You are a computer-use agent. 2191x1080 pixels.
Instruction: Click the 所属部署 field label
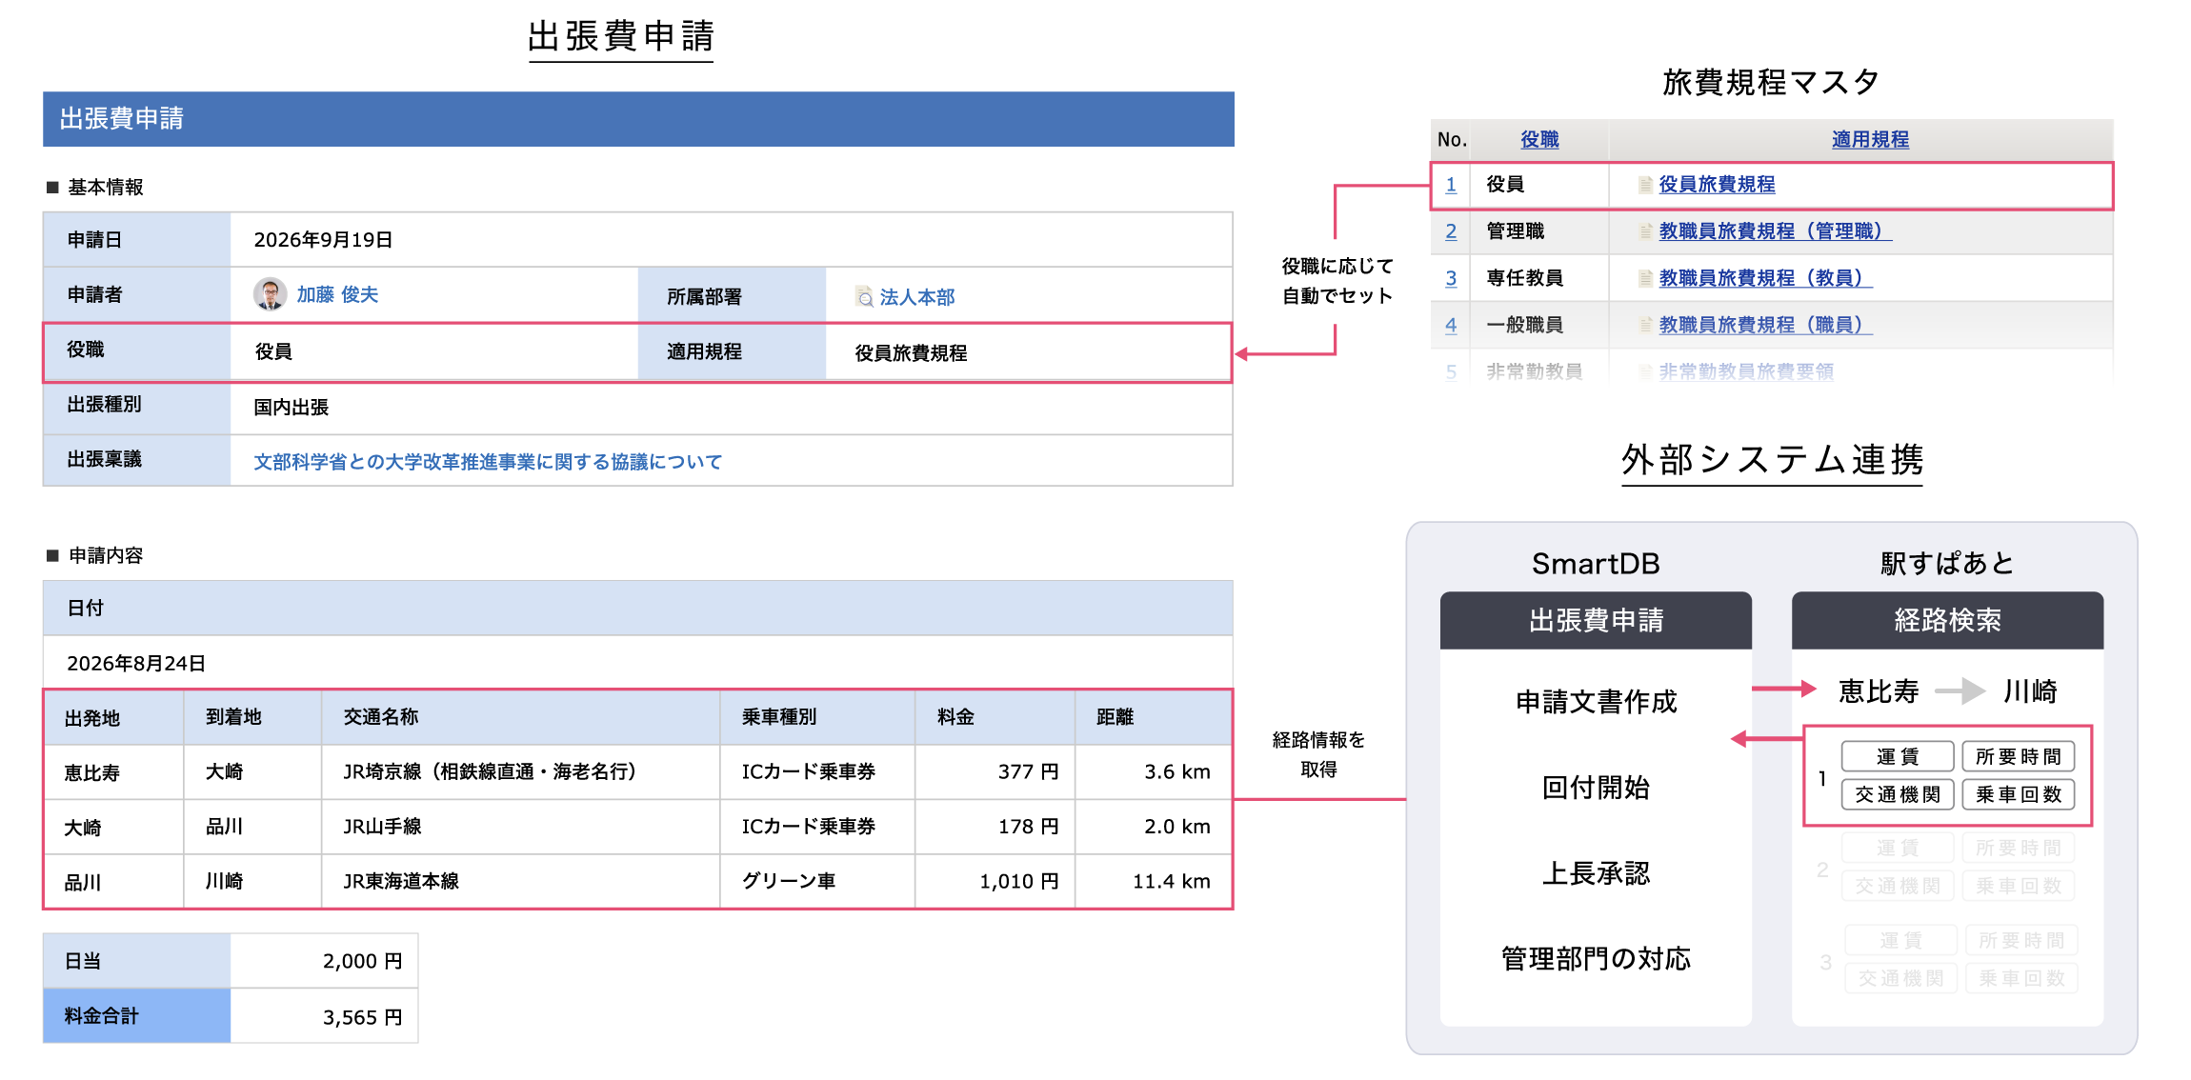click(x=704, y=297)
